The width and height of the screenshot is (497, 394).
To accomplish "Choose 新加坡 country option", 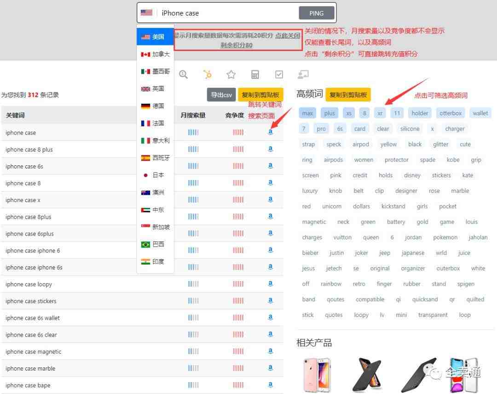I will coord(156,227).
